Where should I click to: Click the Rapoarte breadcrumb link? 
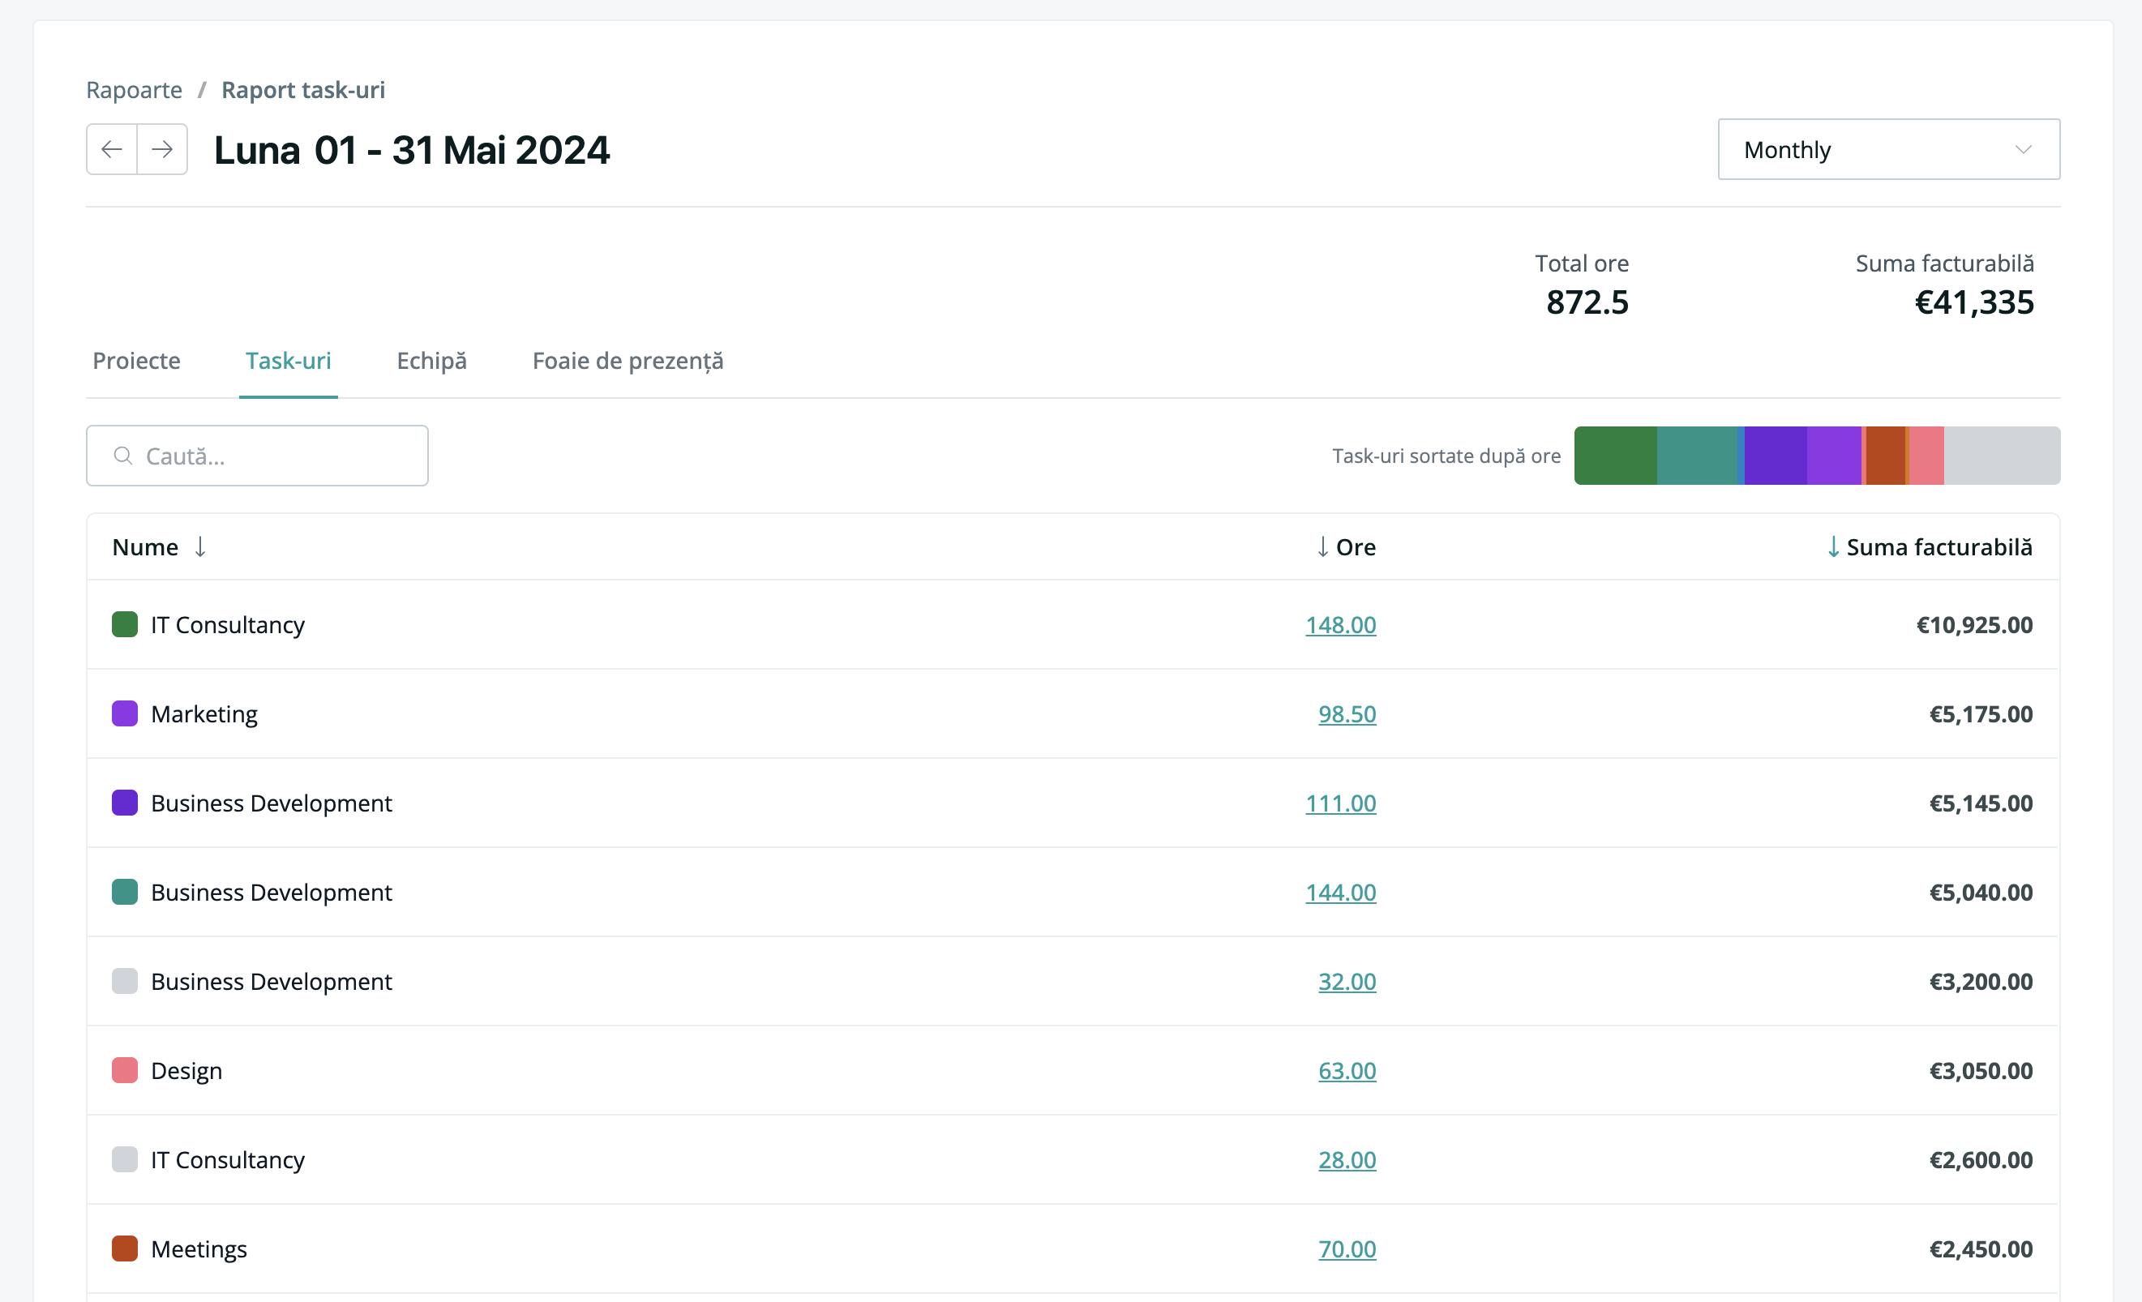[x=134, y=89]
